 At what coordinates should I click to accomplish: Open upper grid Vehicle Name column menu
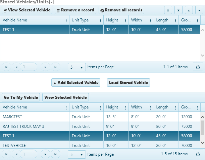click(x=66, y=20)
